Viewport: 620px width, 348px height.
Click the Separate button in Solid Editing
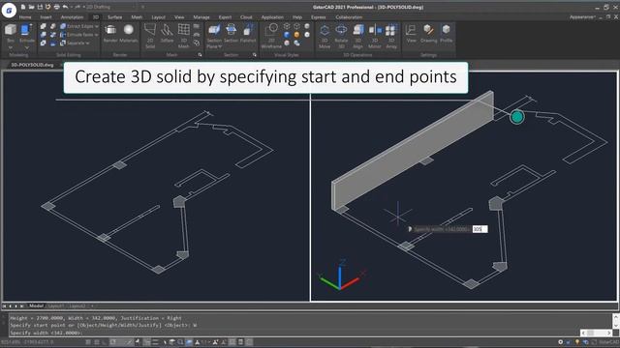(73, 43)
